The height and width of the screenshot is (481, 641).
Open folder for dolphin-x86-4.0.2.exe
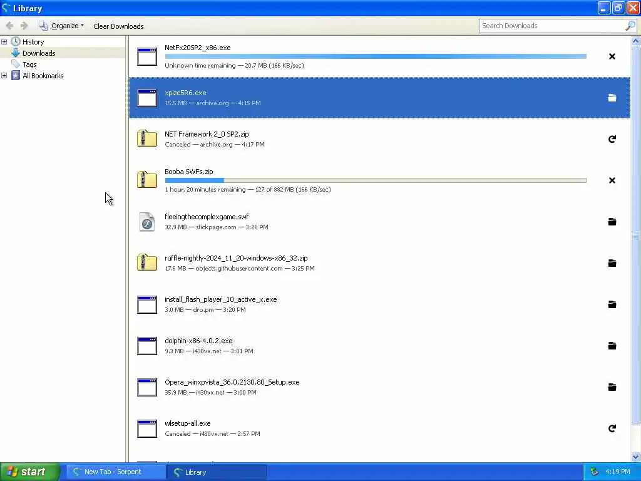pyautogui.click(x=612, y=346)
